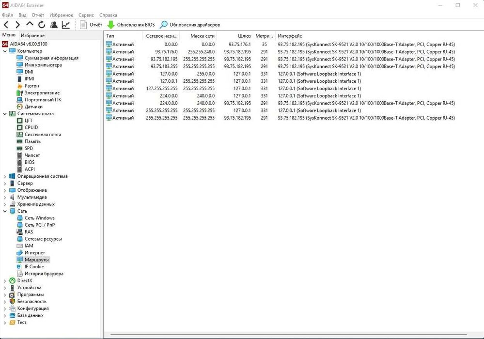Sort by Шлюз column header
Image resolution: width=484 pixels, height=339 pixels.
click(x=235, y=36)
